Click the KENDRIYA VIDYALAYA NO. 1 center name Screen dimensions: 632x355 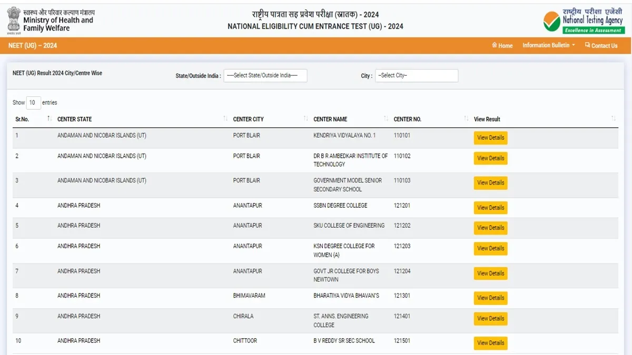tap(344, 136)
